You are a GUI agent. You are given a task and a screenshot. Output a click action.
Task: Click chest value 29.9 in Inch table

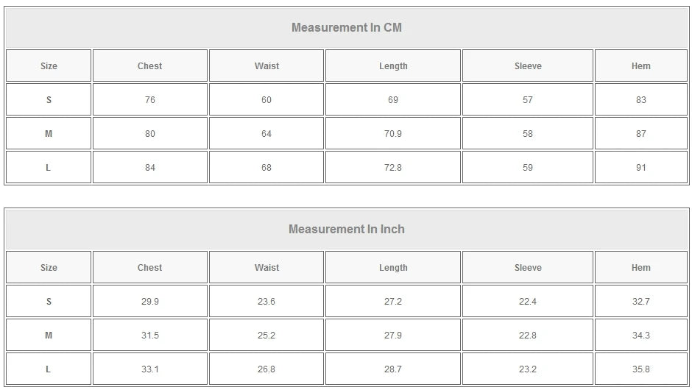(x=149, y=302)
